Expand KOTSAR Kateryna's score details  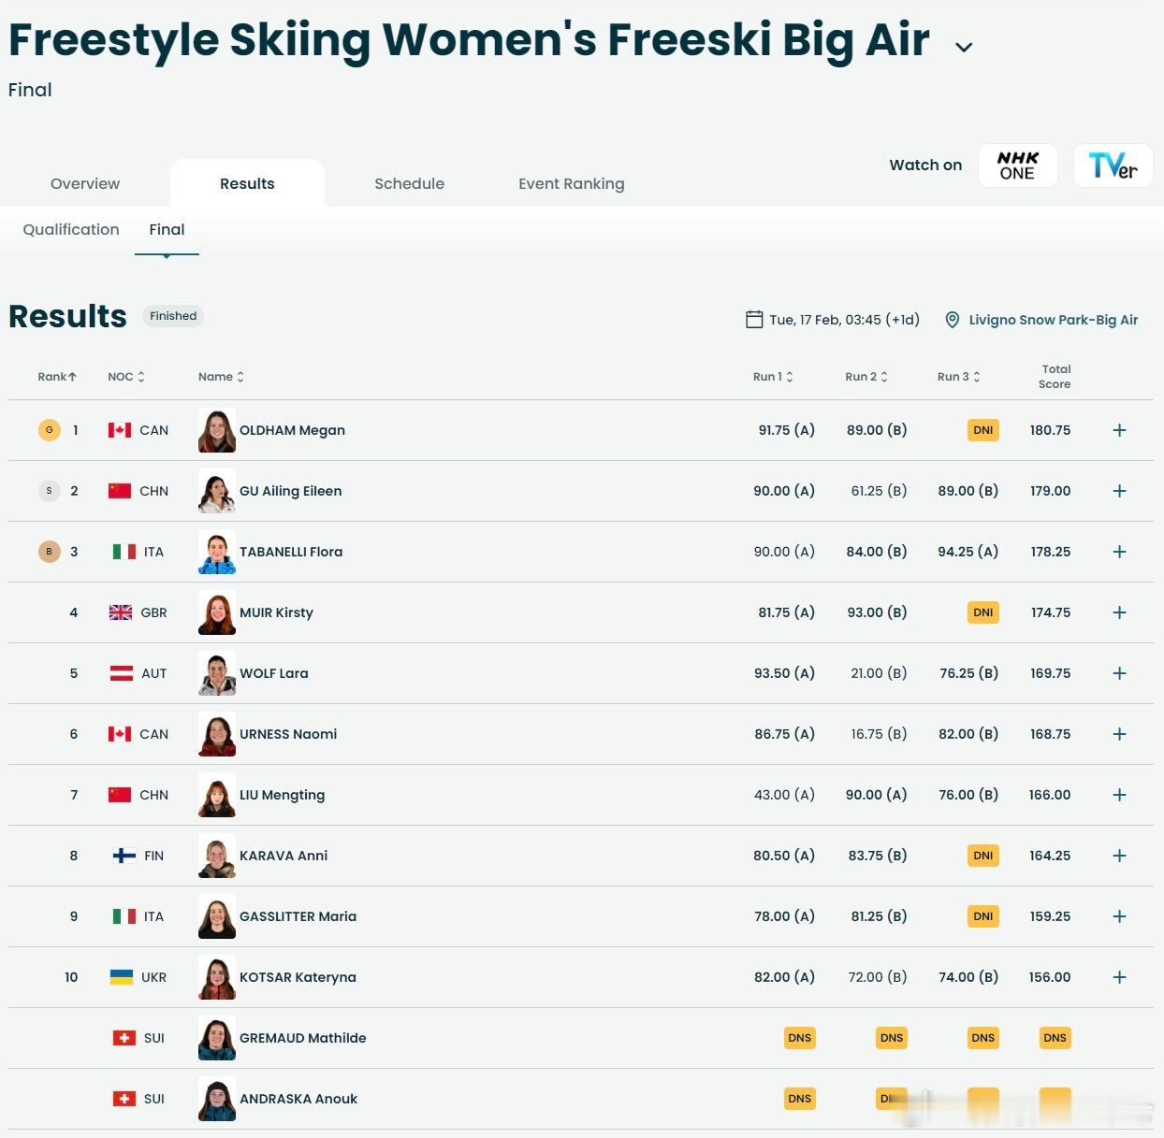click(x=1119, y=977)
